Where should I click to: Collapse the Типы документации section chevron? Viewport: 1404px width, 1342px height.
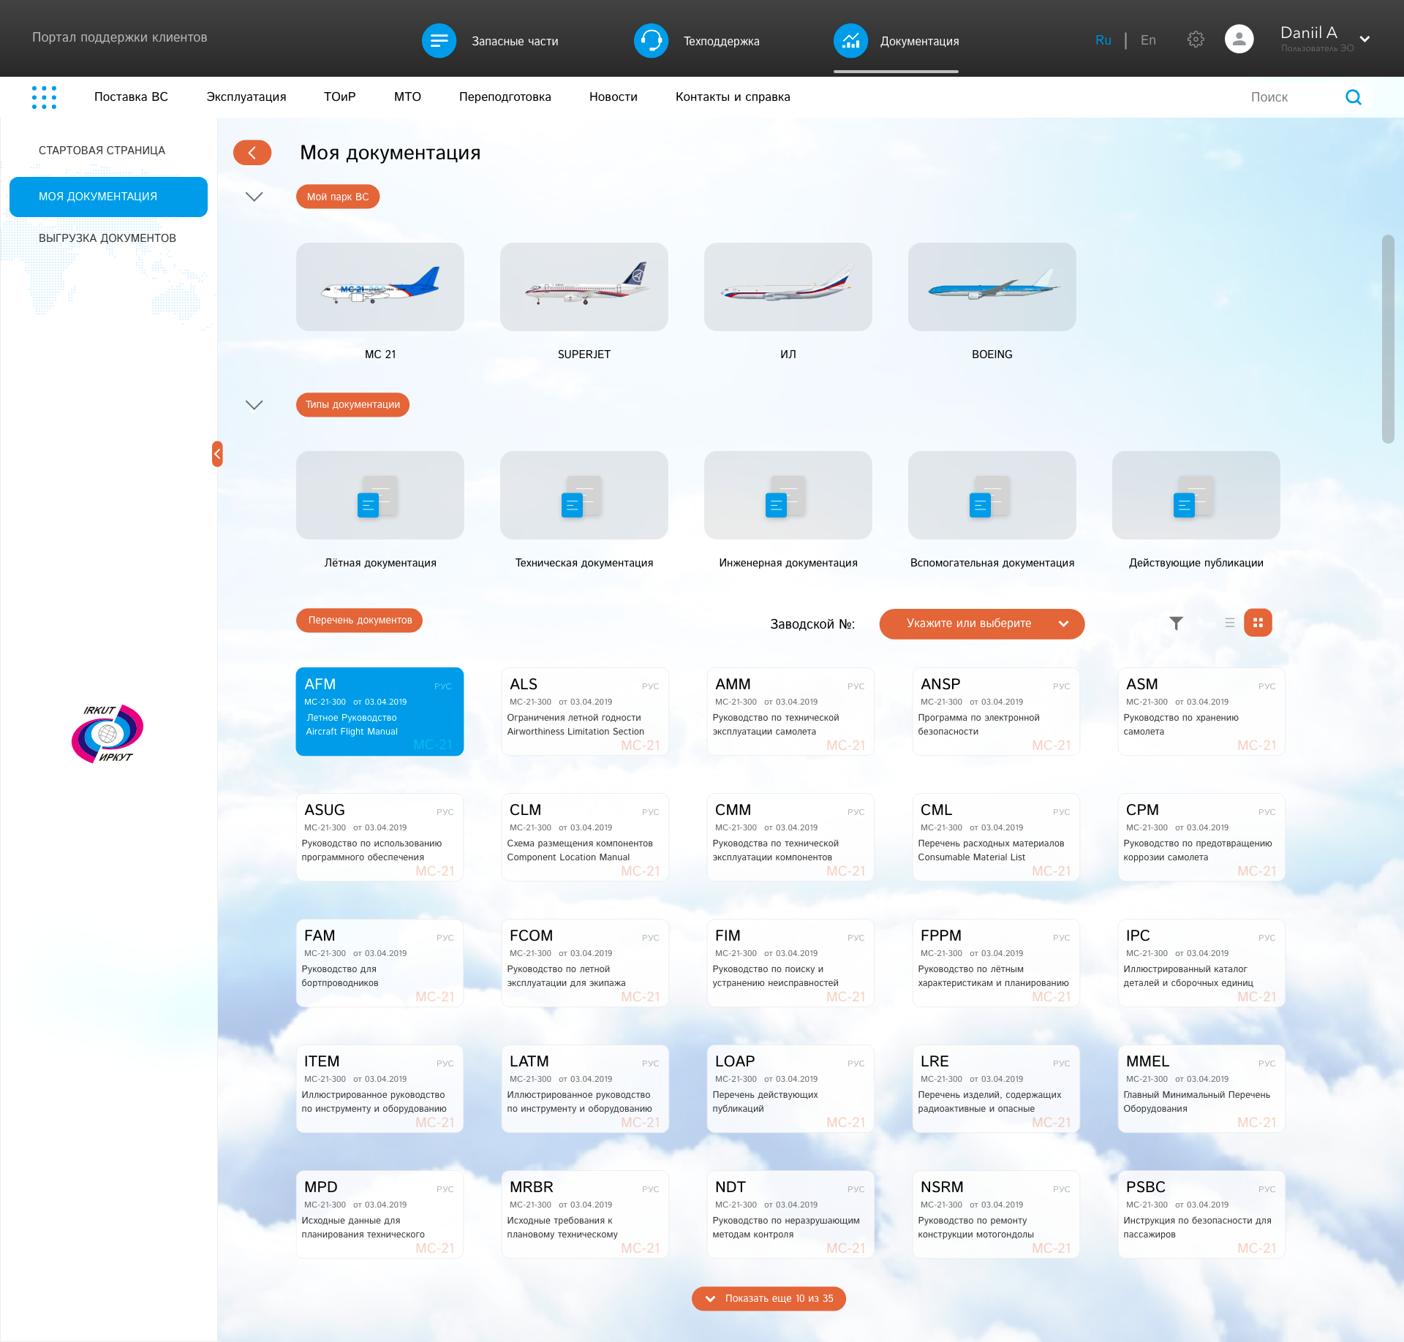(x=254, y=405)
